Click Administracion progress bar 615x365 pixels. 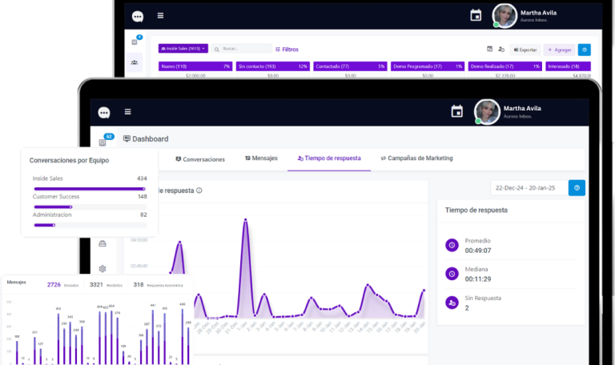click(x=90, y=225)
